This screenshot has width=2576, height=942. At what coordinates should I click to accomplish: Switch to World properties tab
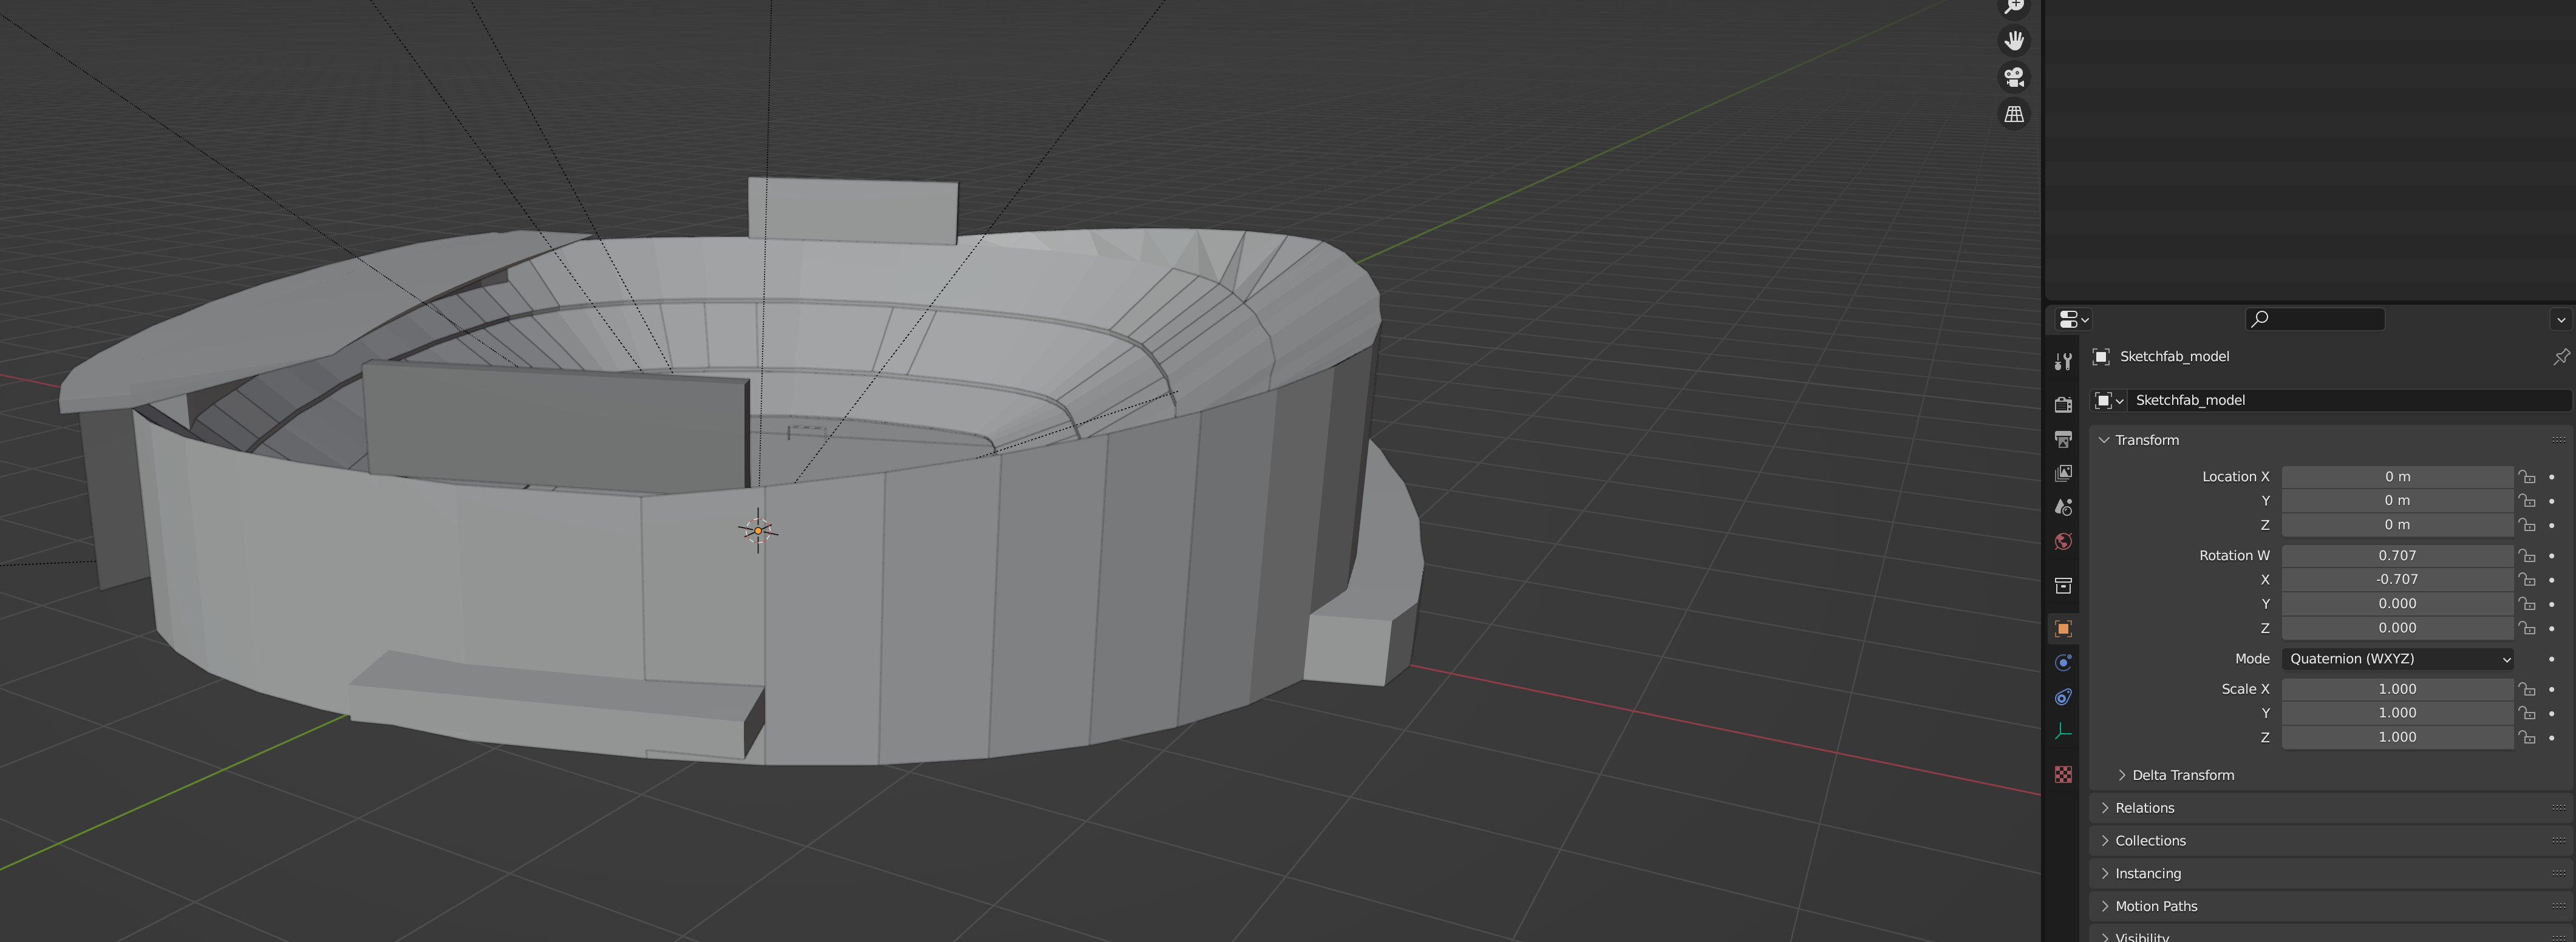click(x=2063, y=542)
